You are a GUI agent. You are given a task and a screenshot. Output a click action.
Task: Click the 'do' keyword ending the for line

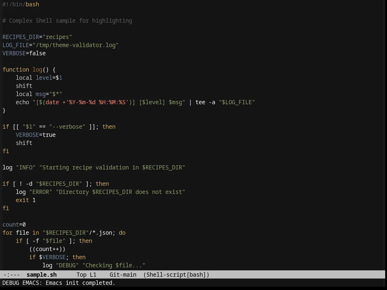click(x=122, y=233)
